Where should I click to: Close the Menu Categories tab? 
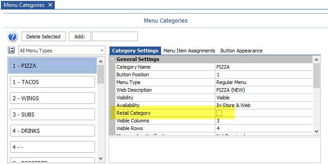click(50, 5)
